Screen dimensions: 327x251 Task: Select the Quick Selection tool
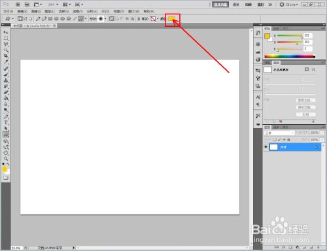click(6, 50)
